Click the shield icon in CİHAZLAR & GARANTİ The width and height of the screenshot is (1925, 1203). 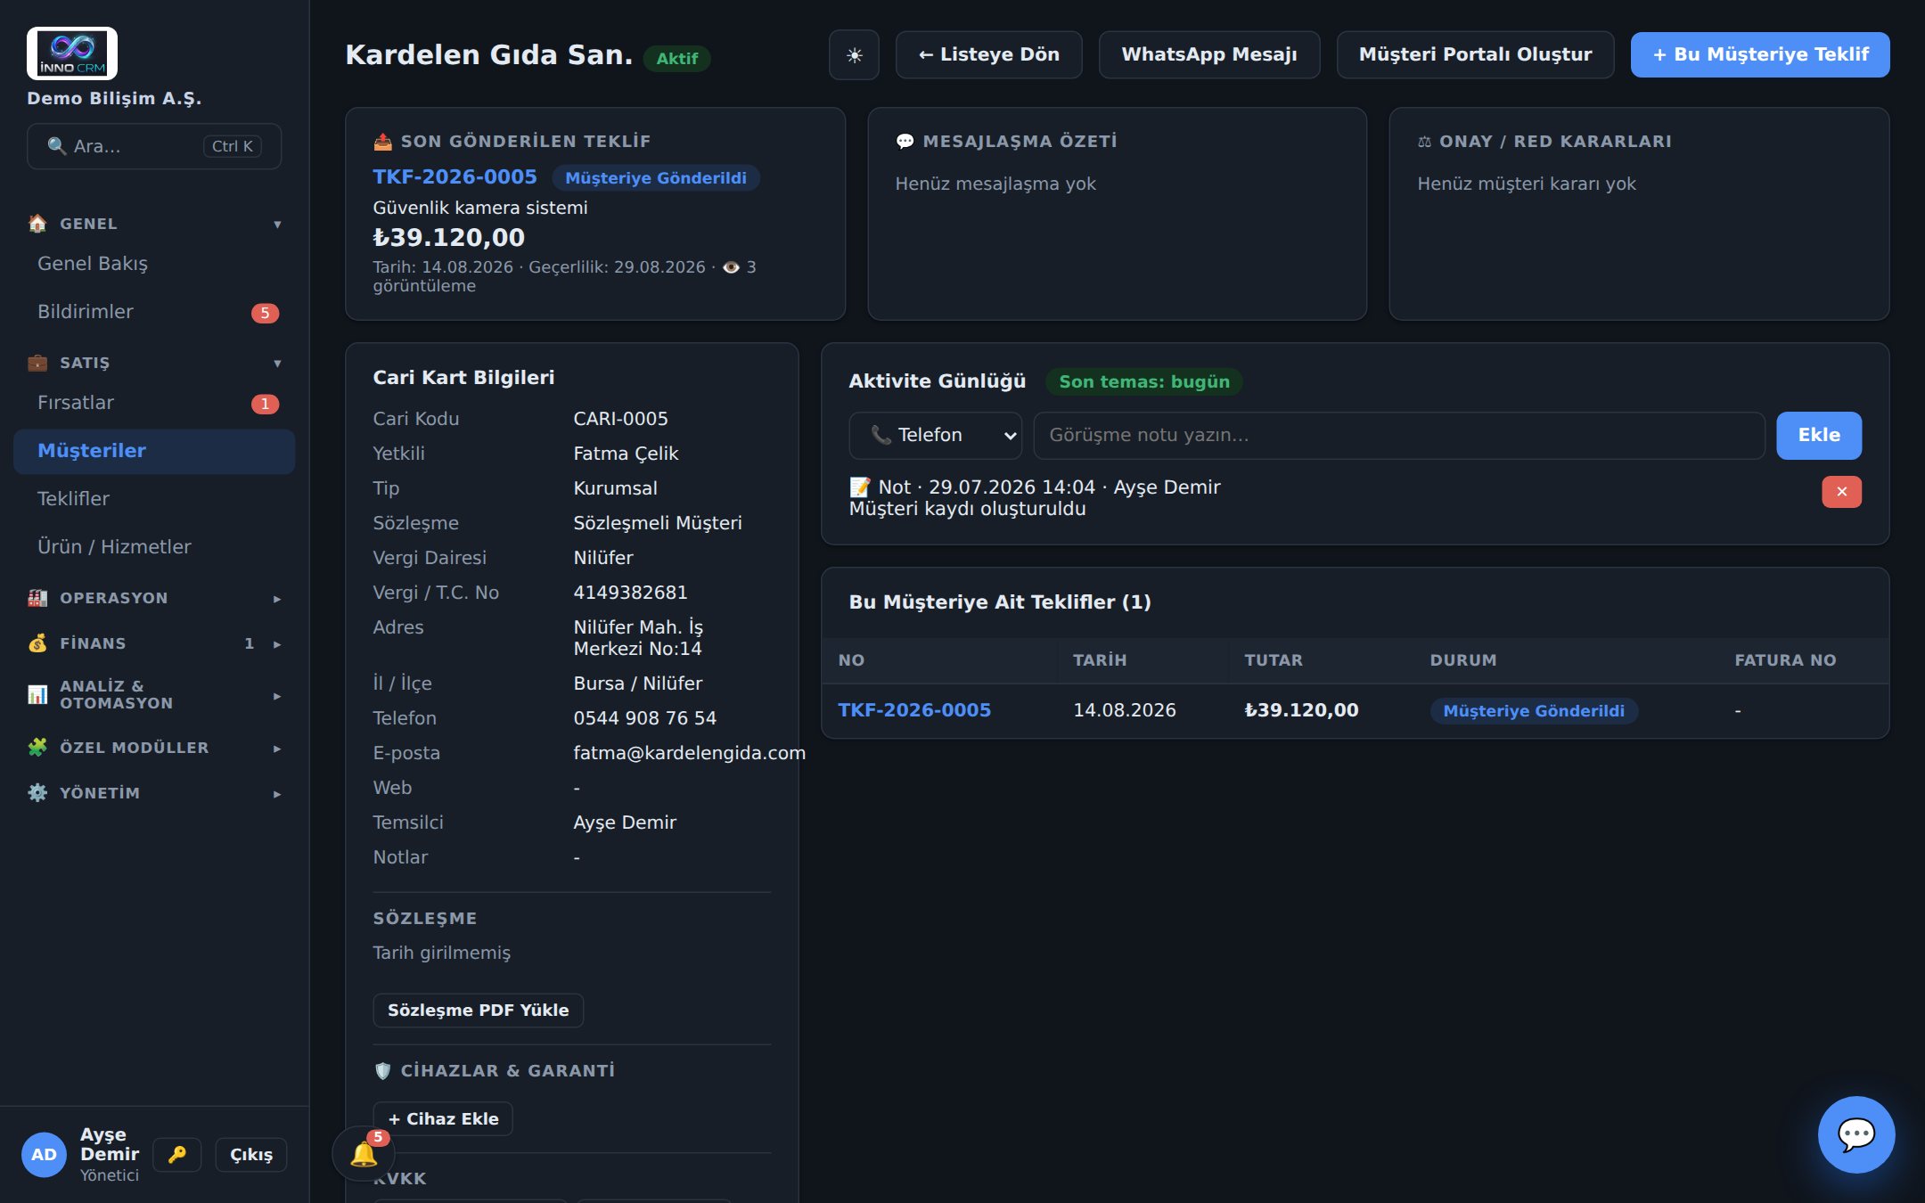click(x=382, y=1071)
